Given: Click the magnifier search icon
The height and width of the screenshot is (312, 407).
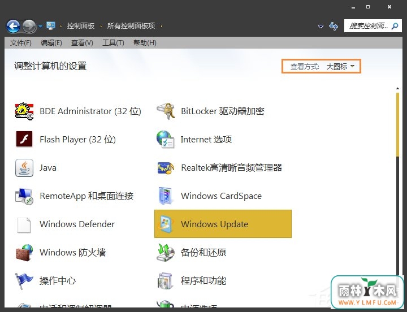Looking at the screenshot, I should 395,26.
